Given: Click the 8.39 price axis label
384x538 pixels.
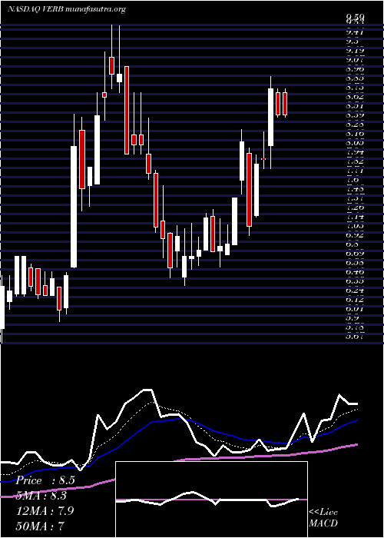Looking at the screenshot, I should 355,115.
